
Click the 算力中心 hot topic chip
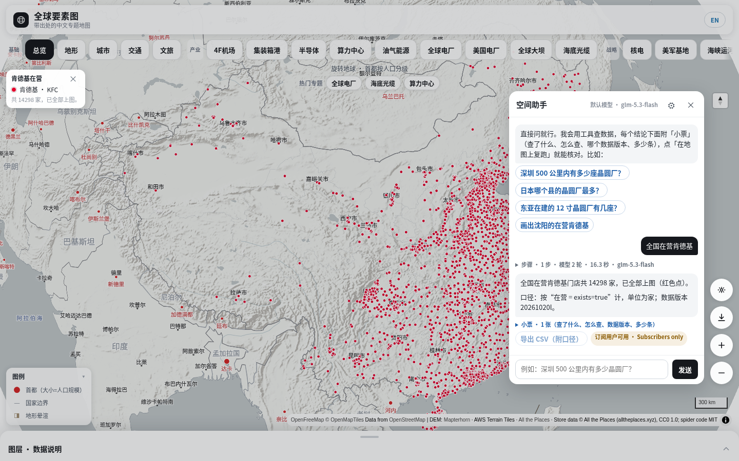pos(421,83)
